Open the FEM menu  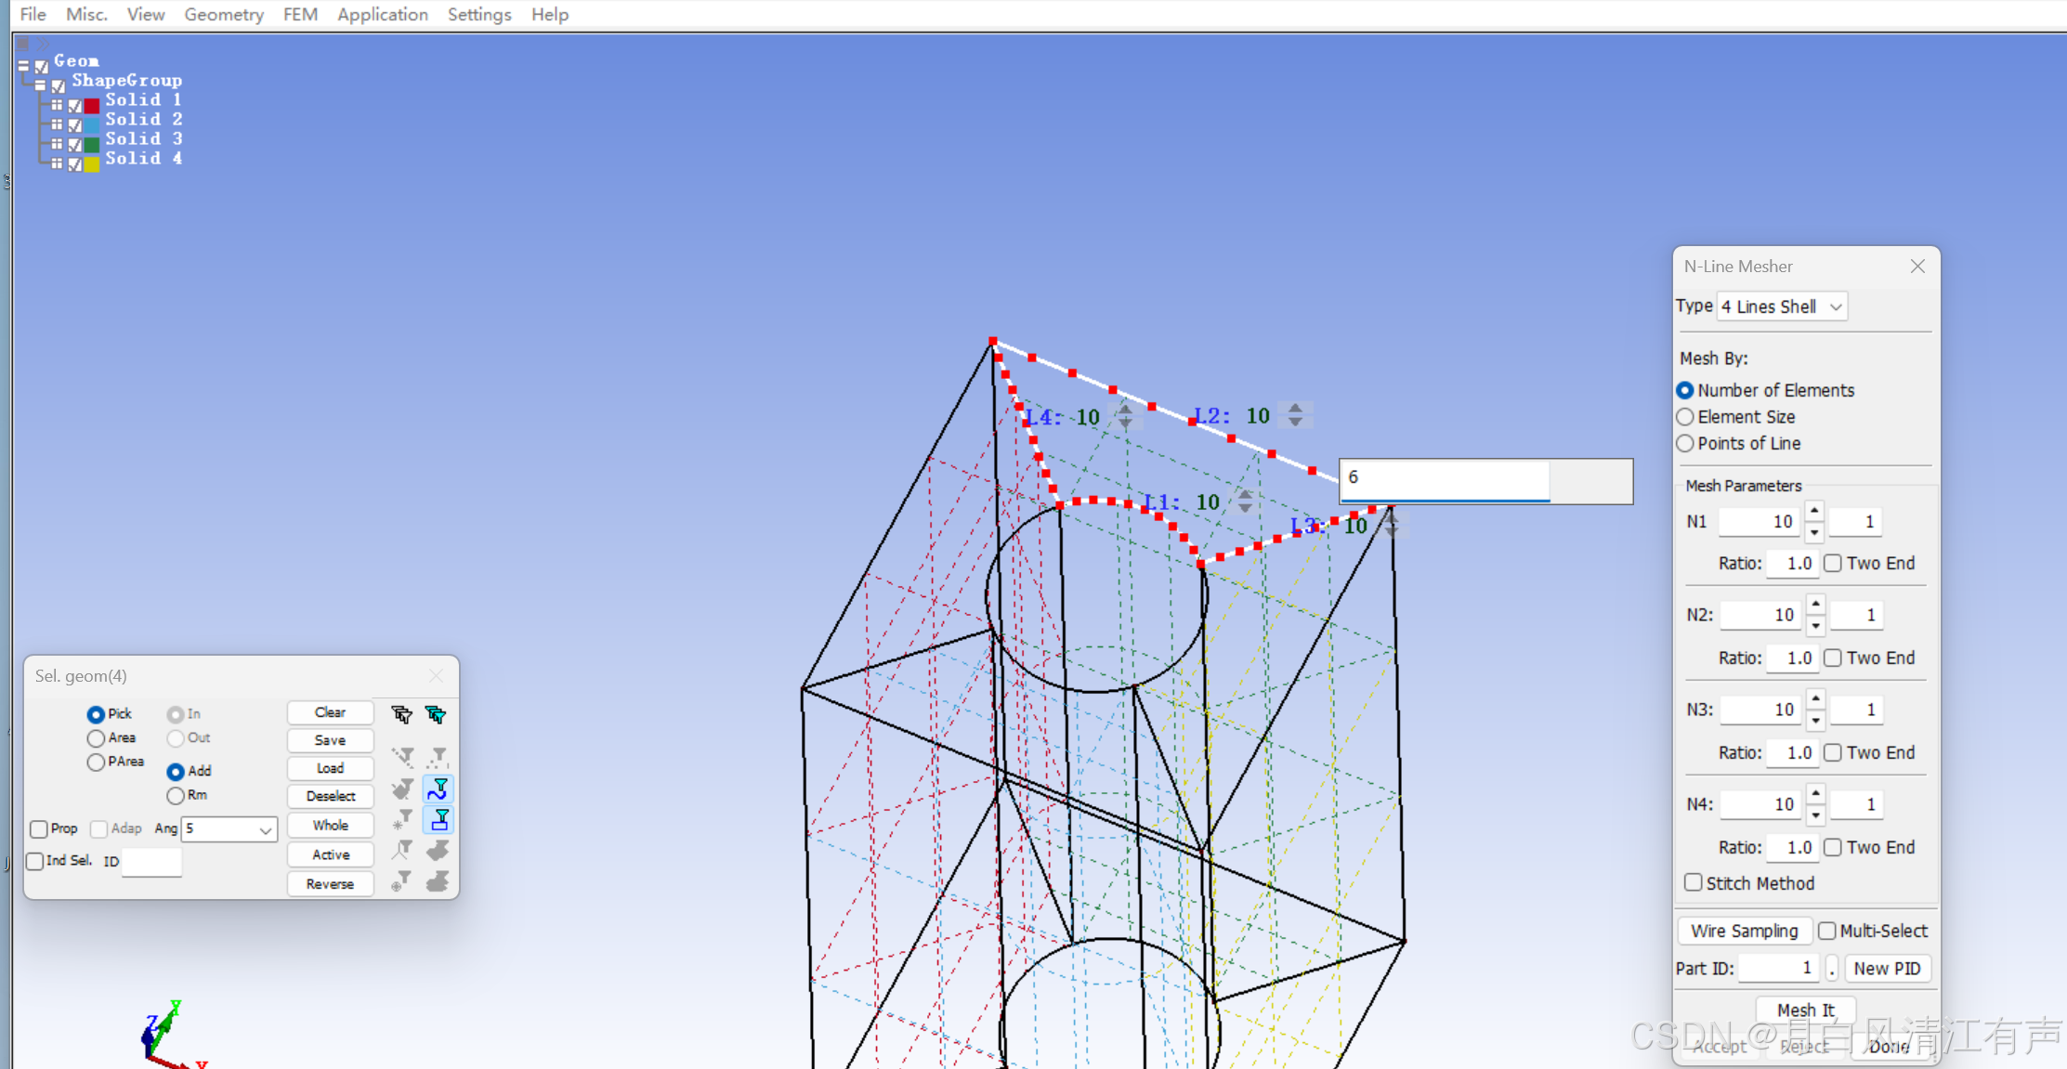[300, 14]
